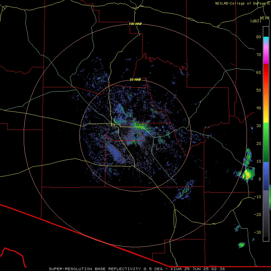
Task: Click the 'SUPER-RESOLUTION BASE REFLECTIVITY' title text
Action: pyautogui.click(x=95, y=269)
